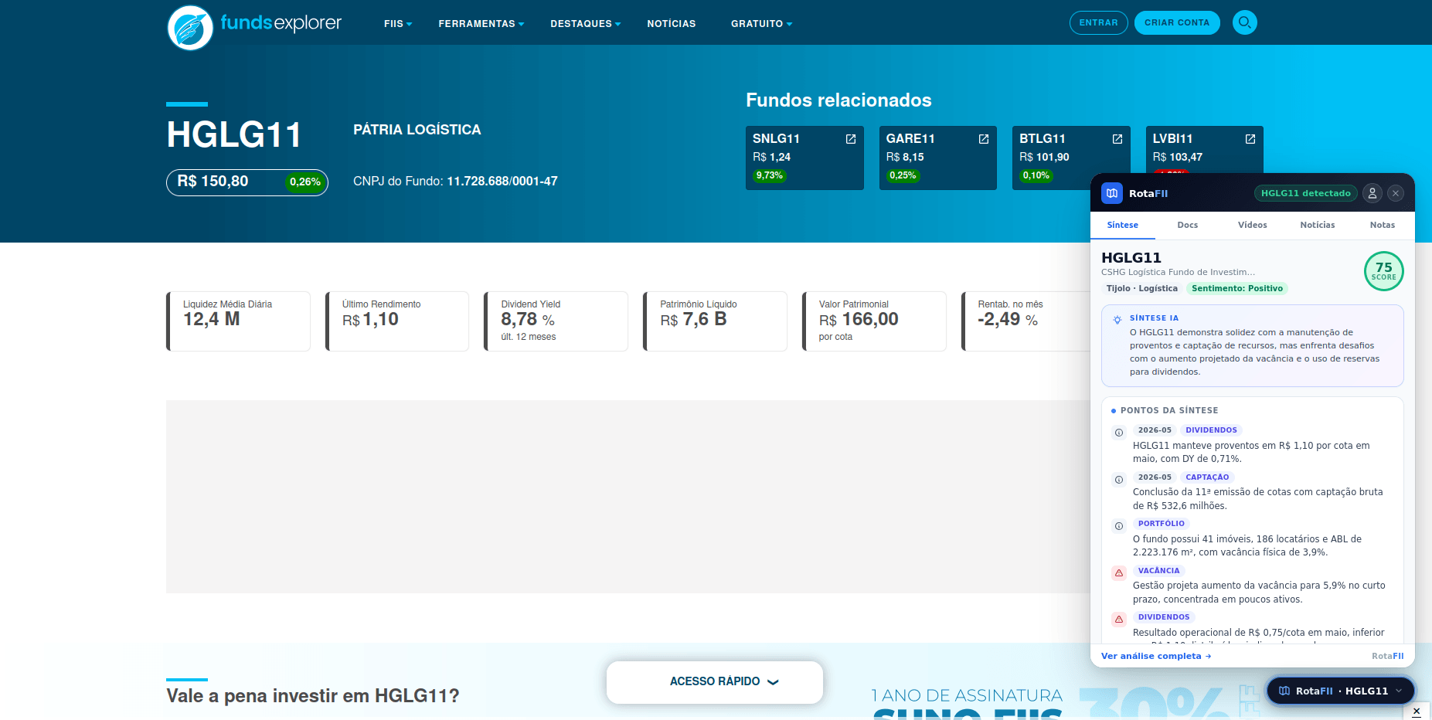Switch to the Notas tab

1382,225
